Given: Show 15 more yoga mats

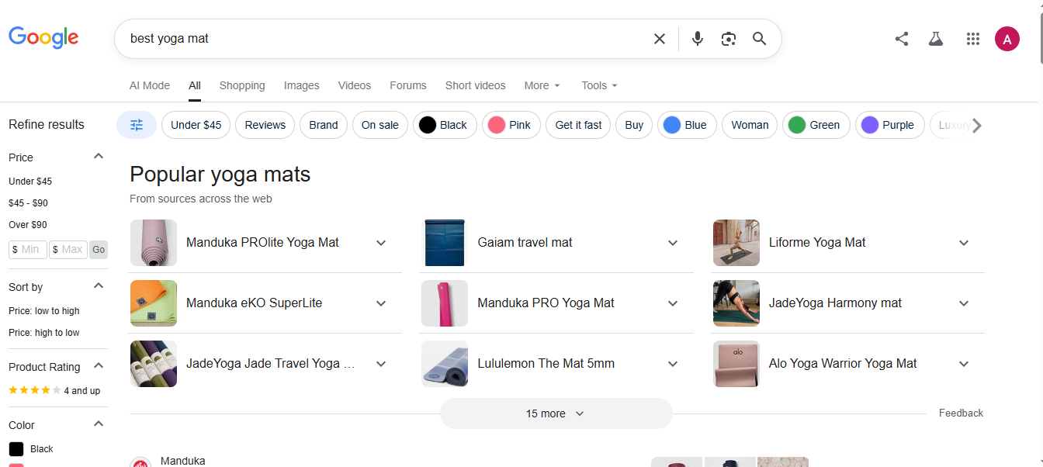Looking at the screenshot, I should (556, 413).
